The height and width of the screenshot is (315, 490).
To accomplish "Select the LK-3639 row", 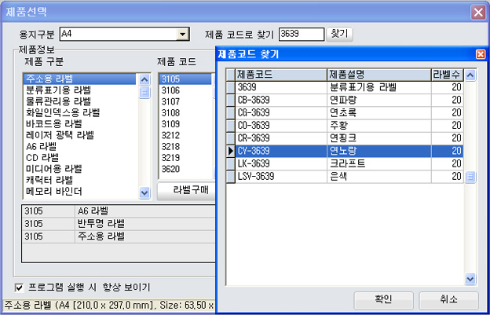I will point(345,163).
